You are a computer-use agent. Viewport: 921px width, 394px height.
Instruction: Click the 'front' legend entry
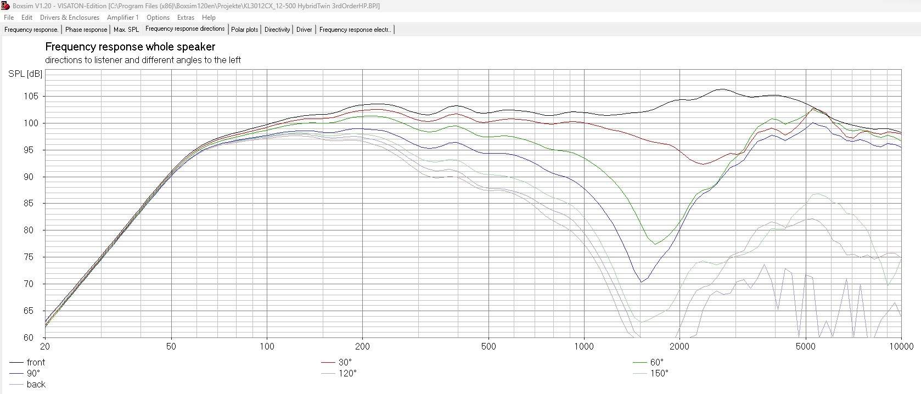(27, 362)
